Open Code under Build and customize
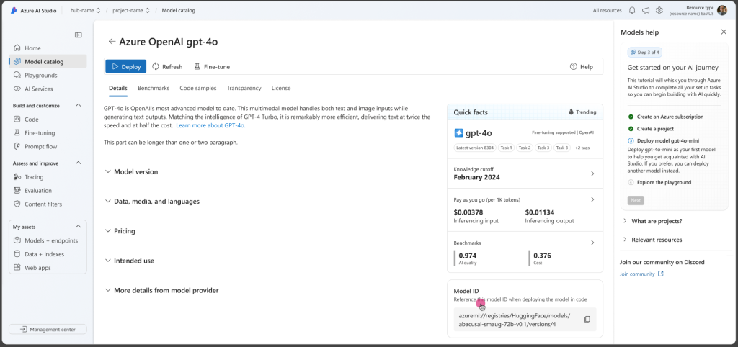 [x=48, y=120]
